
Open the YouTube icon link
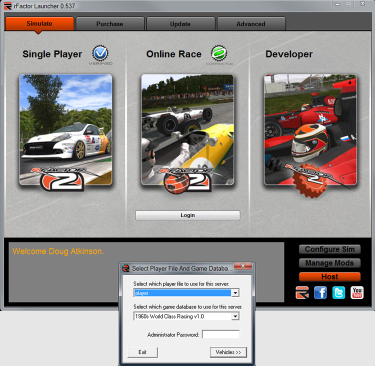tap(357, 292)
